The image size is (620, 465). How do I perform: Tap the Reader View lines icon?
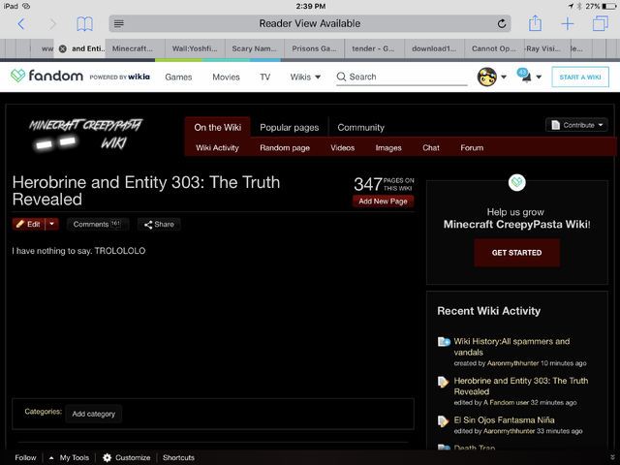[x=119, y=23]
